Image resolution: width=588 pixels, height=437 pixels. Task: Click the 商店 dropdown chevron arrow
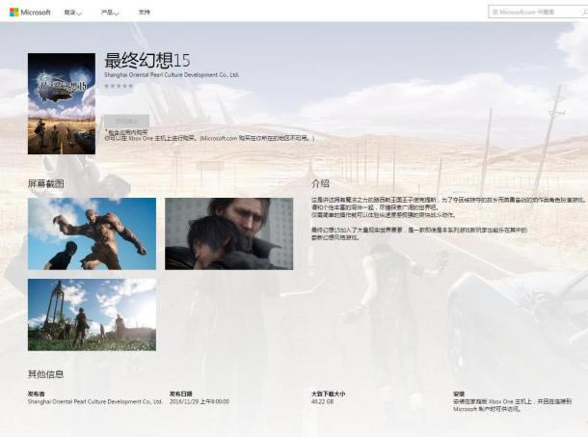[79, 14]
